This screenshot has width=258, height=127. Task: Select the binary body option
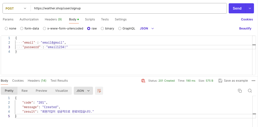pos(107,28)
